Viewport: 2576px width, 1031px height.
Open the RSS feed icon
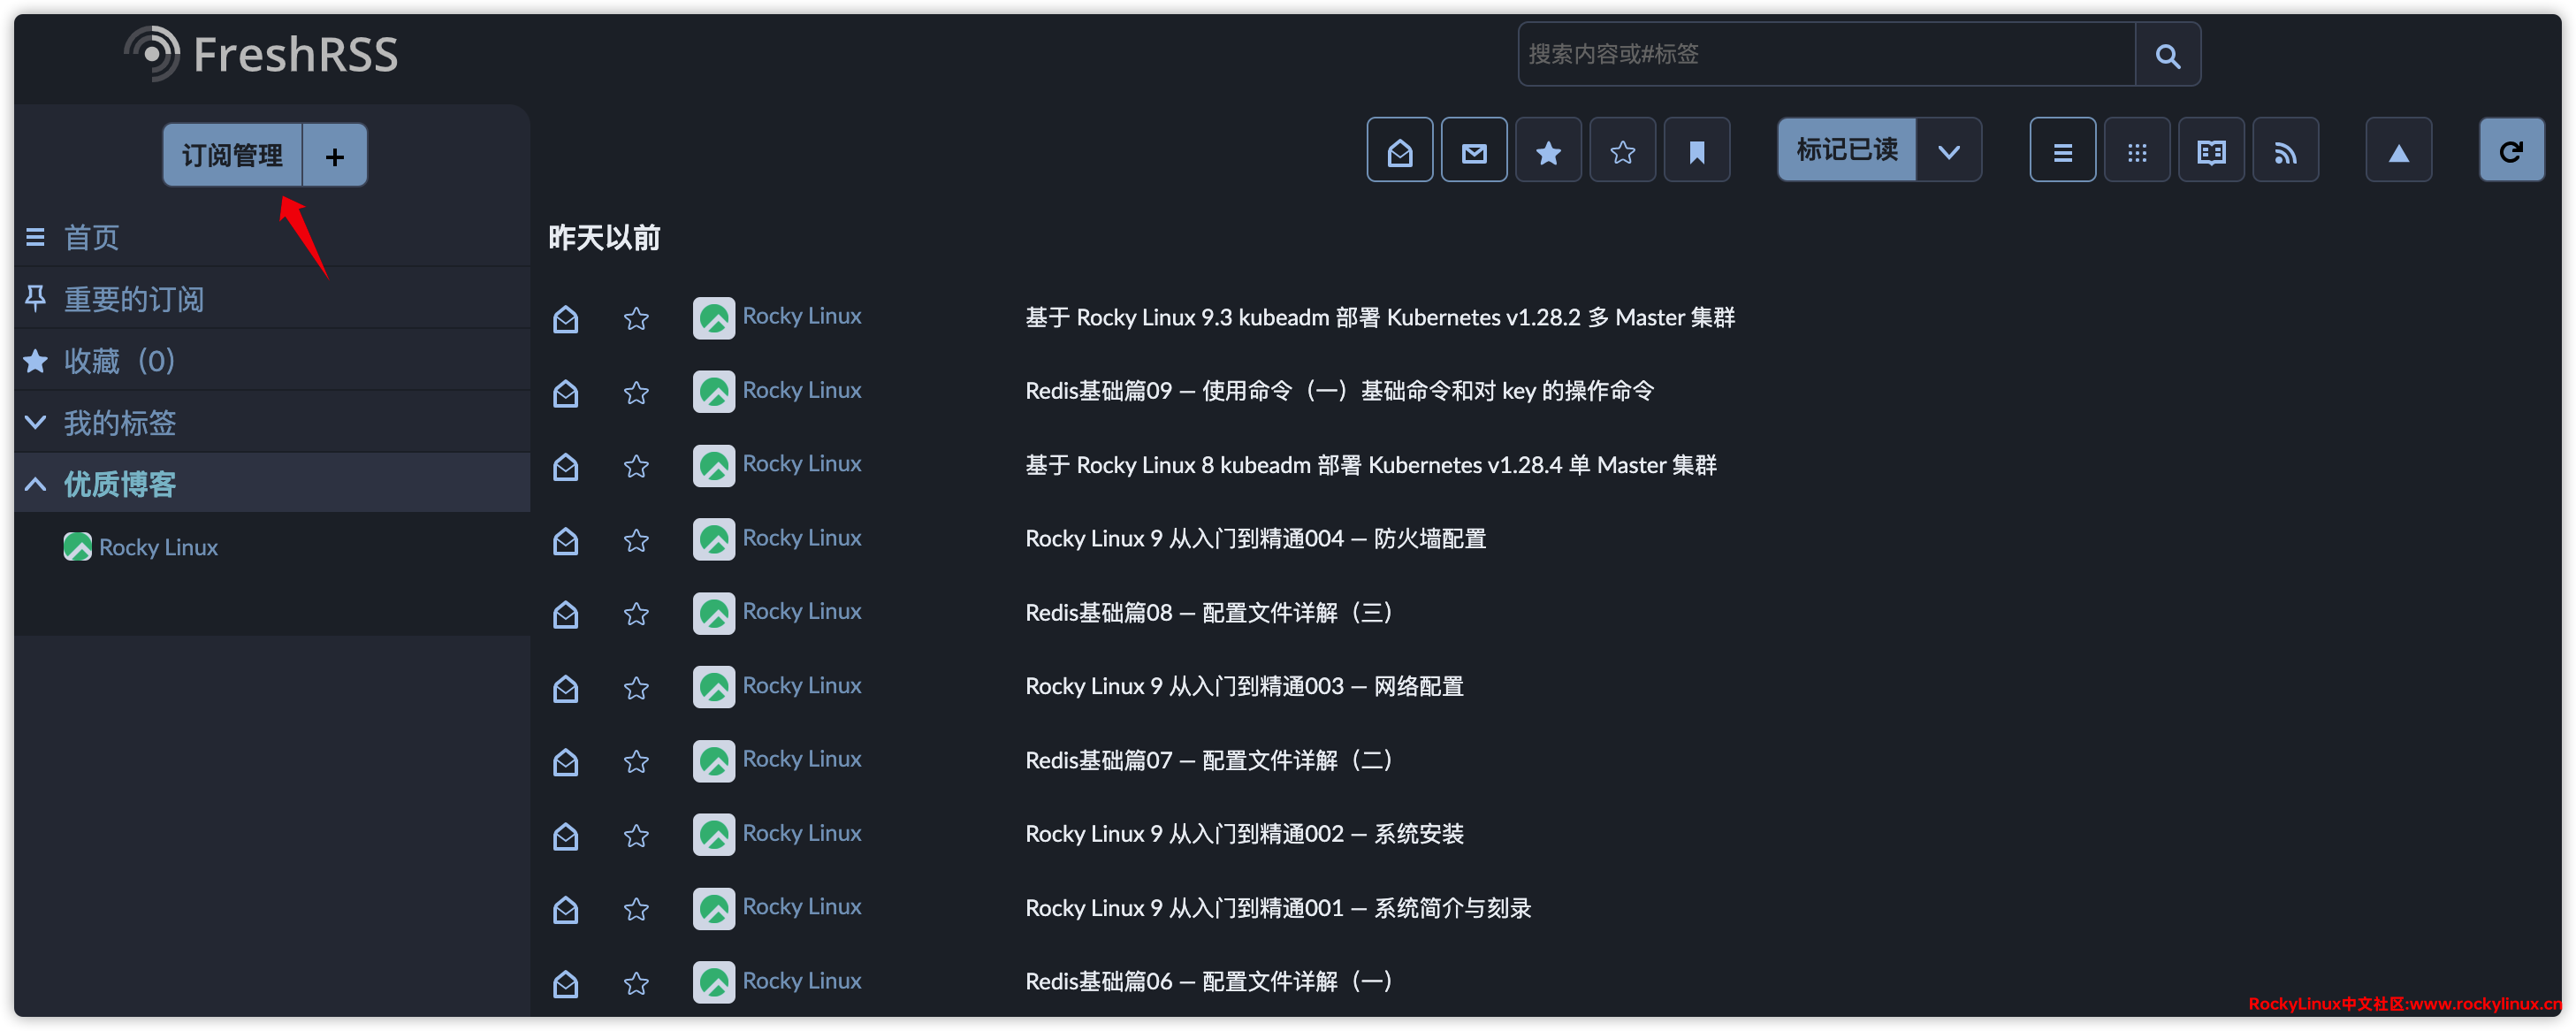click(2285, 152)
